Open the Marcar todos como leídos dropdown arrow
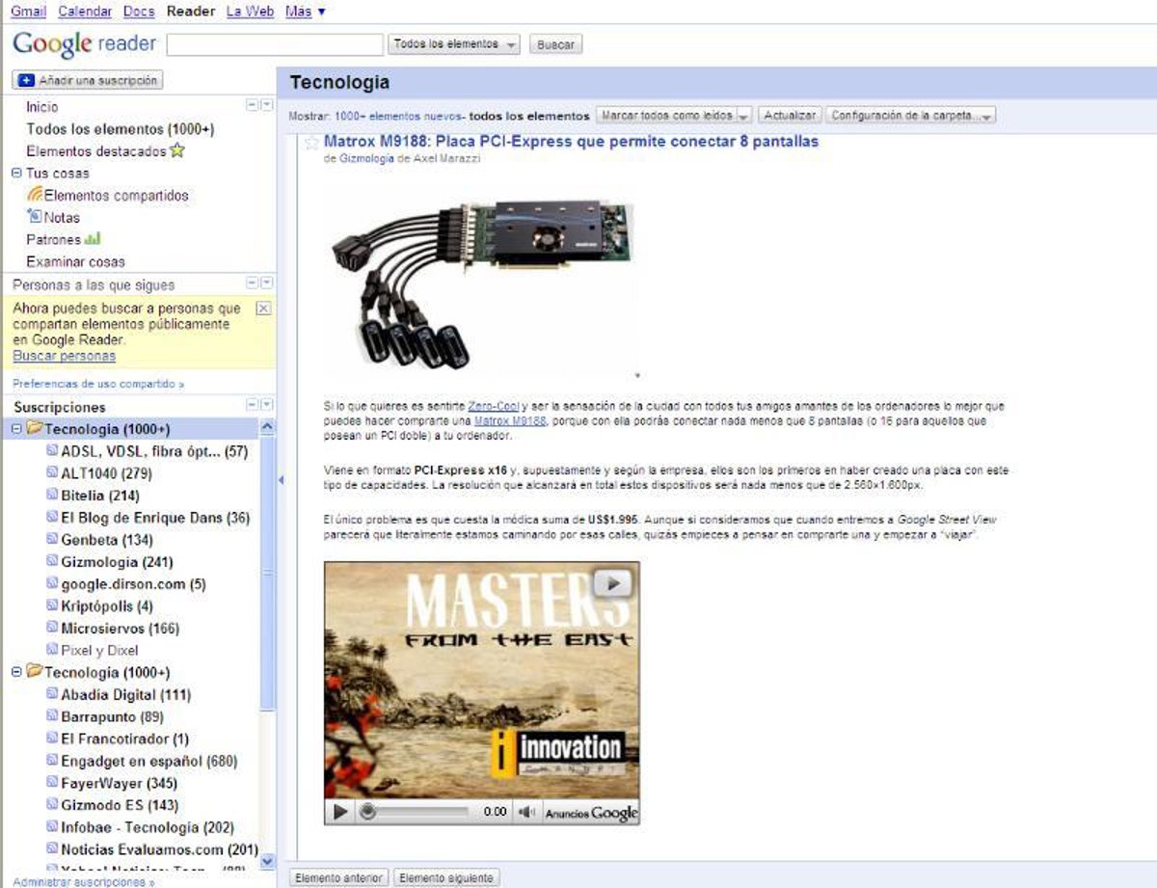 [742, 116]
